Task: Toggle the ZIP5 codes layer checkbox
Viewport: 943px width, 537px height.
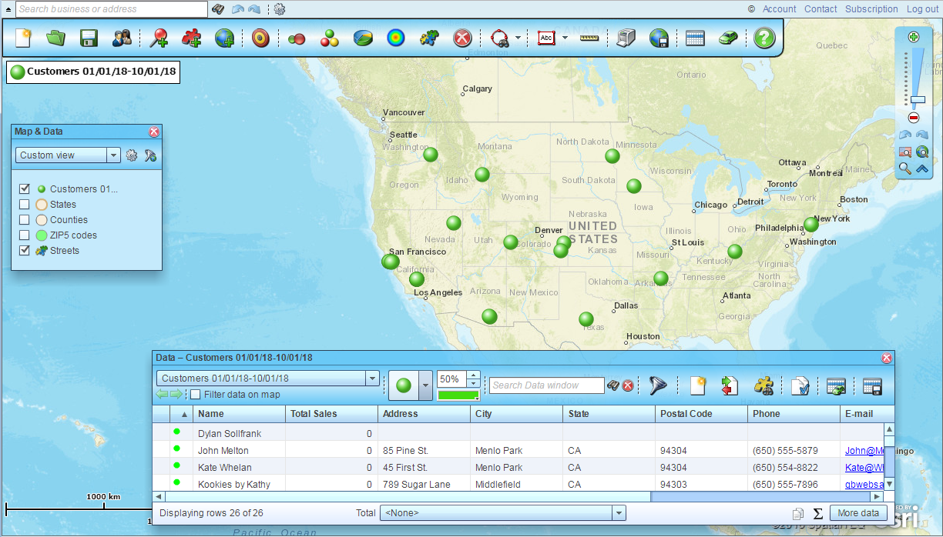Action: pos(25,235)
